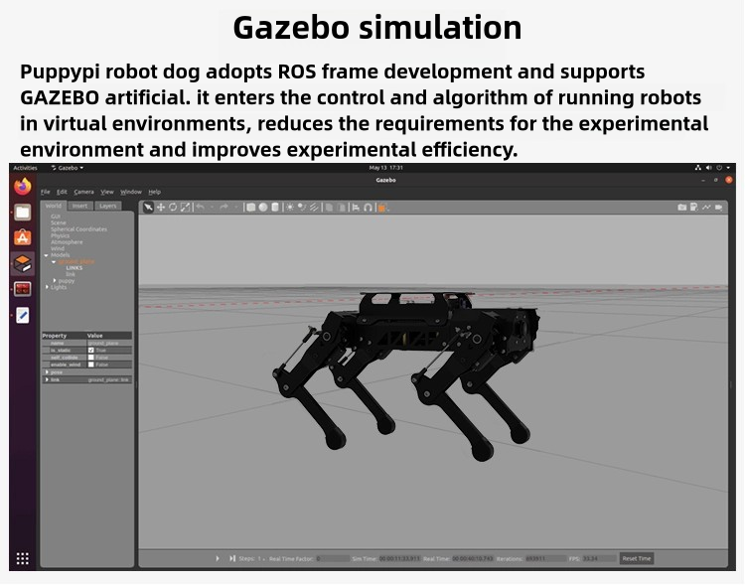Click the undo arrow in toolbar
The height and width of the screenshot is (585, 745).
(x=201, y=208)
